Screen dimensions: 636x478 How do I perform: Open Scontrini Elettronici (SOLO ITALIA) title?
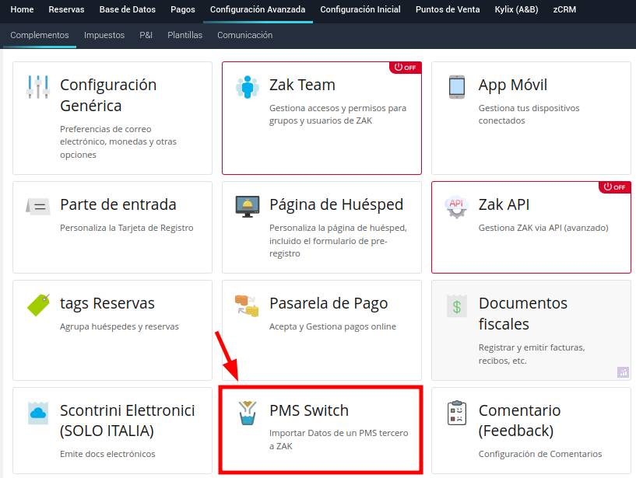coord(128,421)
